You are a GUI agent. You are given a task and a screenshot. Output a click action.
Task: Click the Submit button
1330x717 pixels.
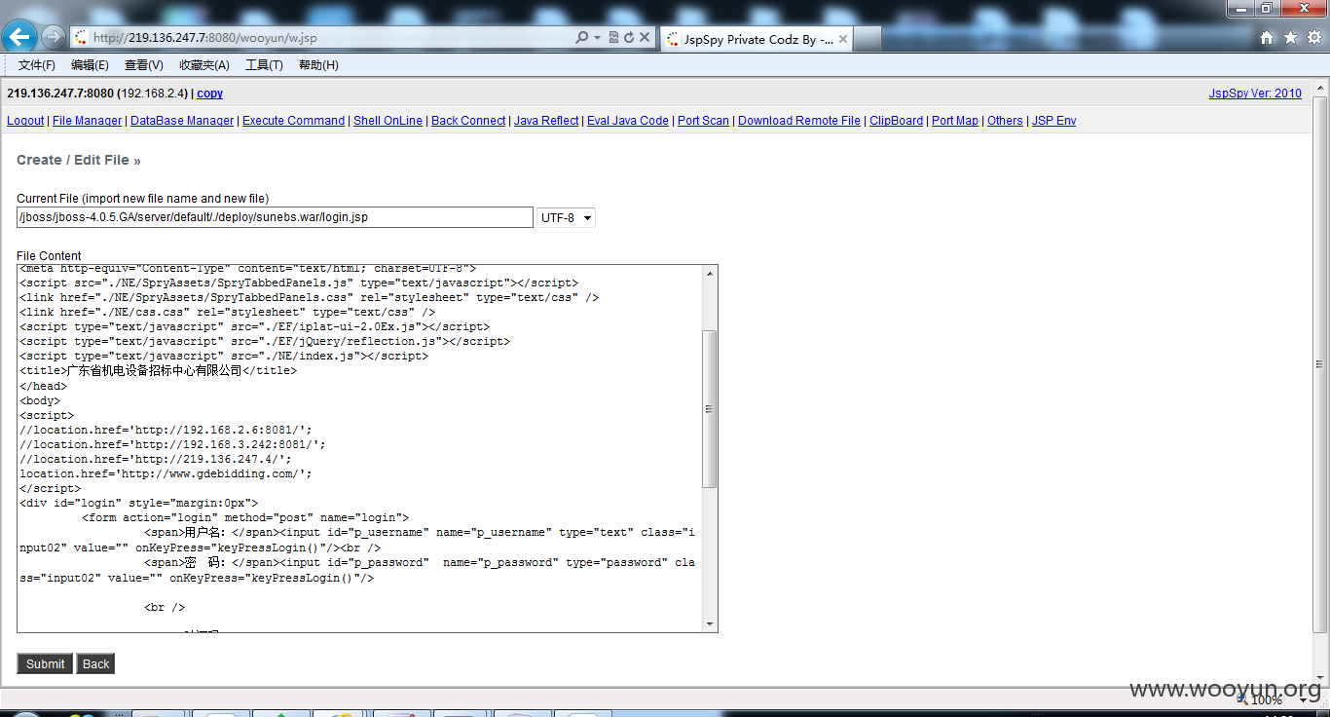[46, 663]
